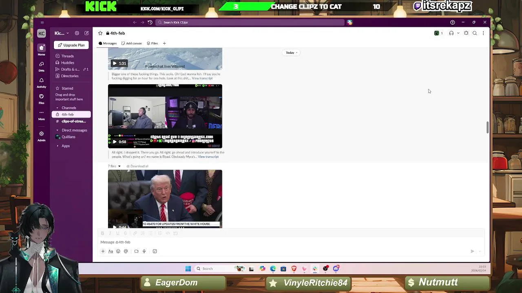
Task: Click the Search Kick CLipz field
Action: pos(250,22)
